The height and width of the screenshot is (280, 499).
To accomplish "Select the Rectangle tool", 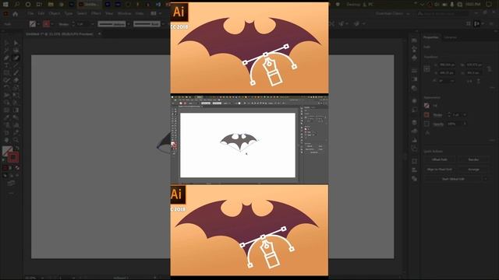I will point(6,72).
